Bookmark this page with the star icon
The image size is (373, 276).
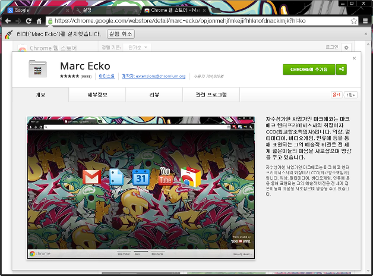click(354, 21)
